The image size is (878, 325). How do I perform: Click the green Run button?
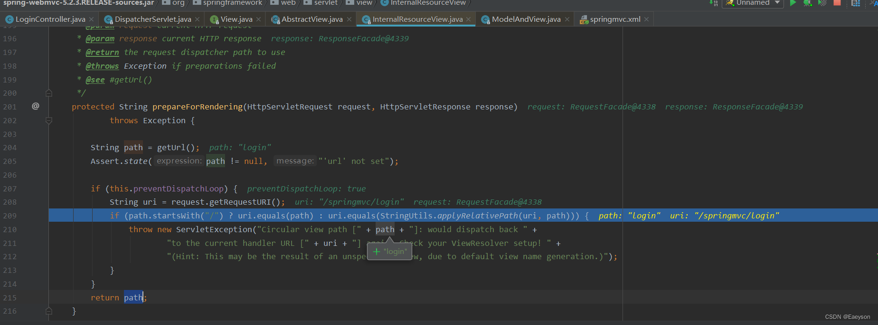tap(793, 3)
